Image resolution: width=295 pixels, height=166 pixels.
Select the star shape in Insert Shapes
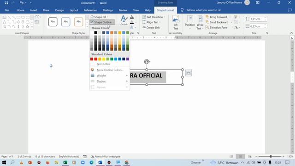[28, 27]
